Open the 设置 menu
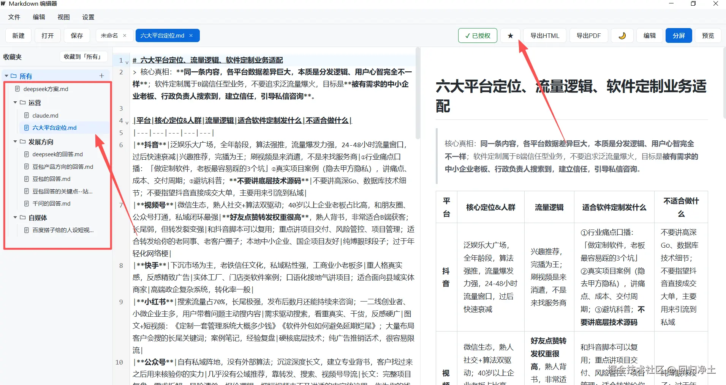This screenshot has height=385, width=726. (88, 17)
